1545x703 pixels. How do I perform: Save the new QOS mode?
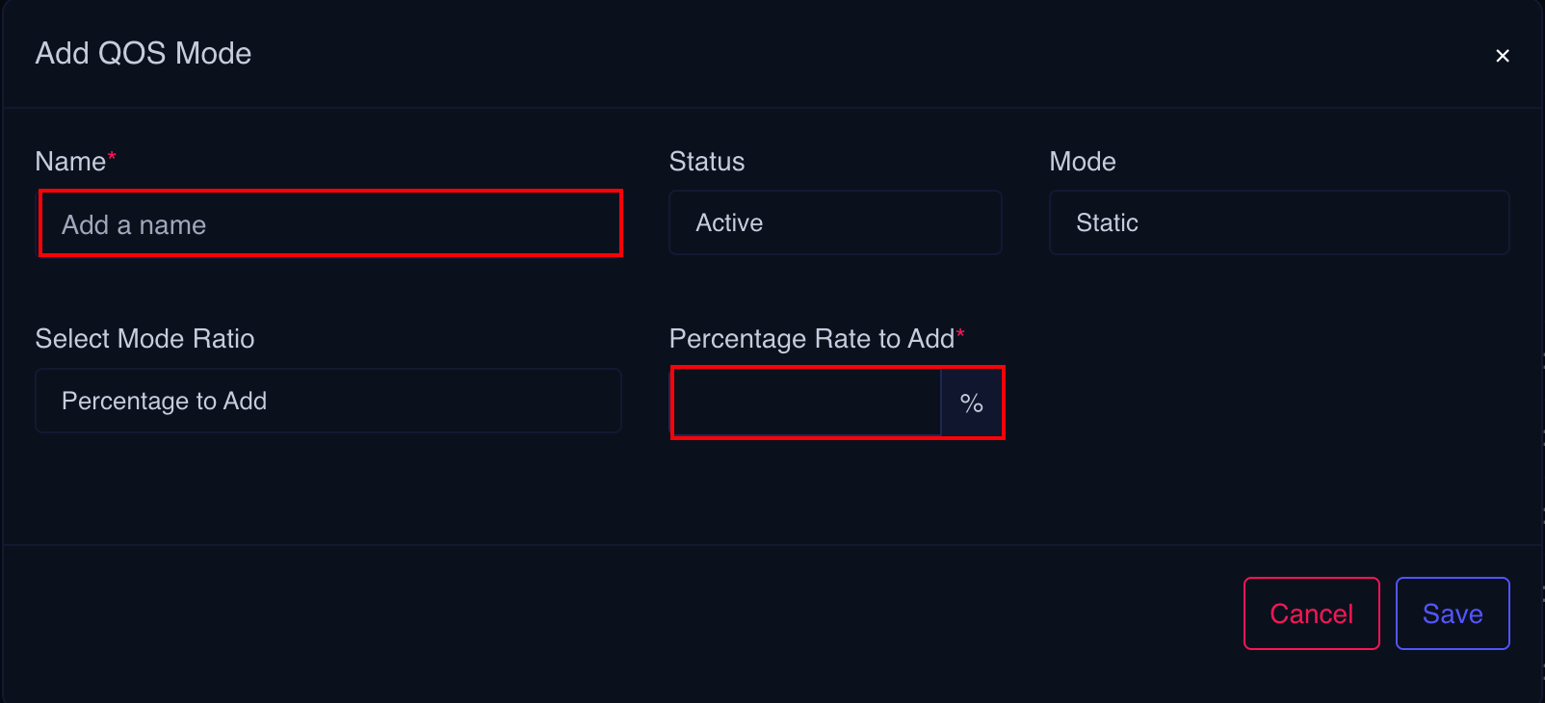pos(1452,613)
